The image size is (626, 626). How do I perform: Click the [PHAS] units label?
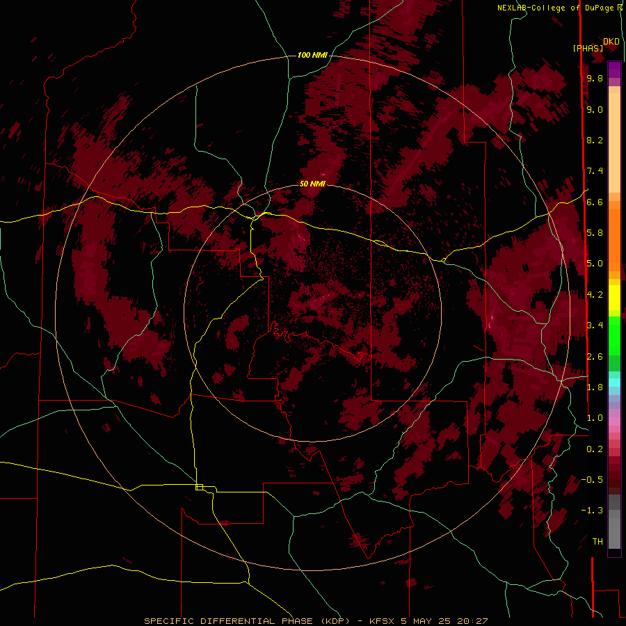click(588, 48)
